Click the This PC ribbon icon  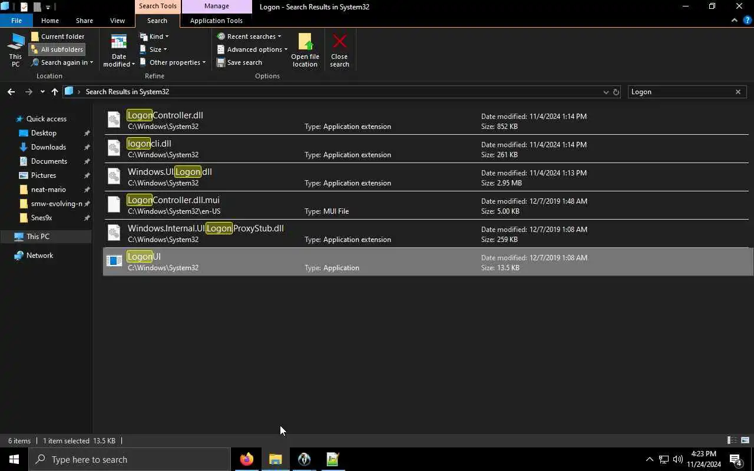click(15, 50)
